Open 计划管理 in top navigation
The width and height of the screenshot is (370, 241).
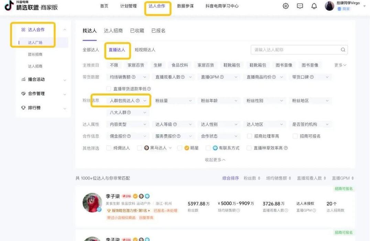pos(128,6)
